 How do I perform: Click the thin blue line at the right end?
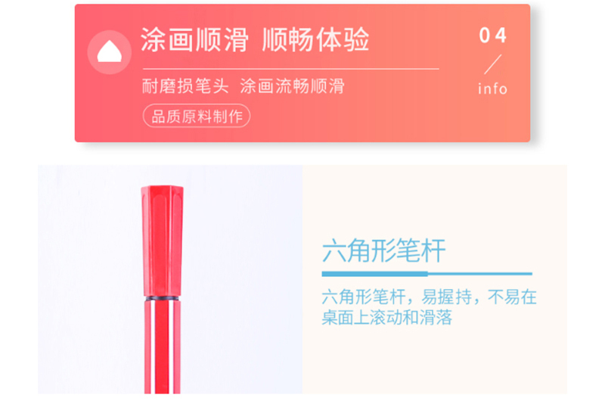click(x=480, y=274)
